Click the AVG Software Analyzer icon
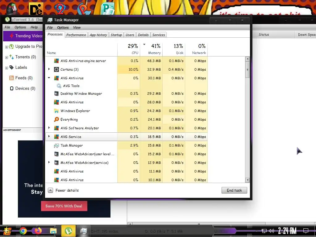Image resolution: width=316 pixels, height=237 pixels. (56, 128)
